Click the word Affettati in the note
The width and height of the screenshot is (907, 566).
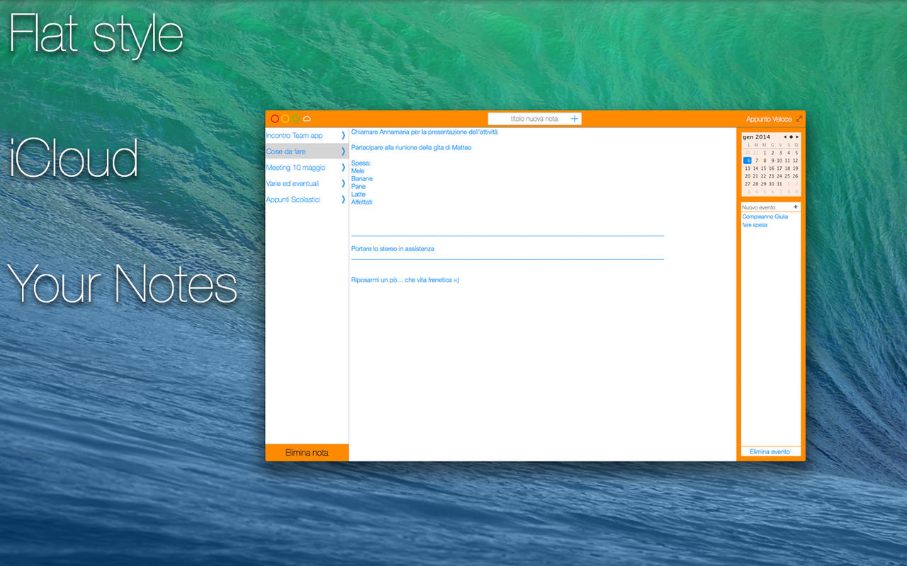pyautogui.click(x=362, y=202)
